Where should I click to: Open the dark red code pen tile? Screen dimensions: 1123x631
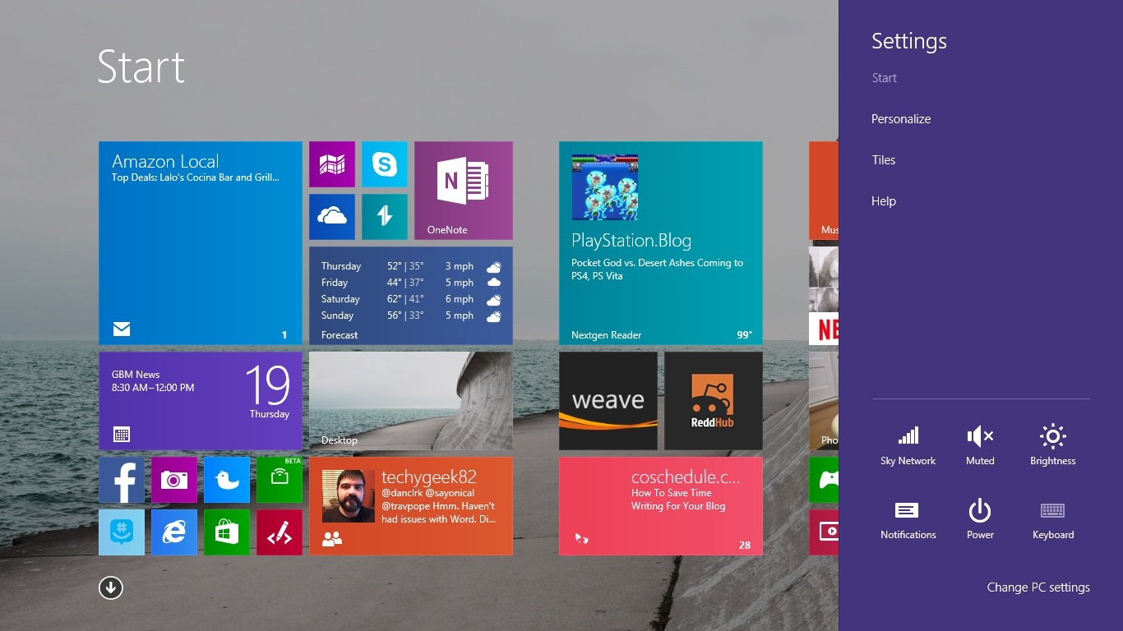[280, 532]
